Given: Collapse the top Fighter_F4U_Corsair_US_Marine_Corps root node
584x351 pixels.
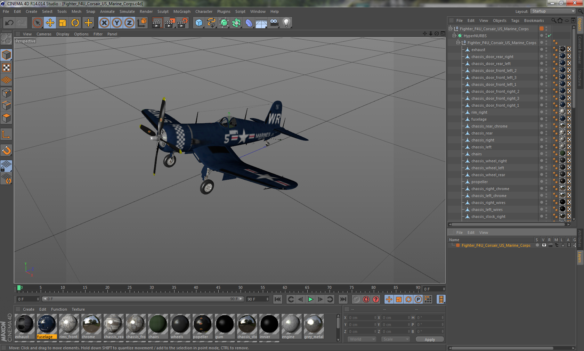Looking at the screenshot, I should pyautogui.click(x=450, y=29).
